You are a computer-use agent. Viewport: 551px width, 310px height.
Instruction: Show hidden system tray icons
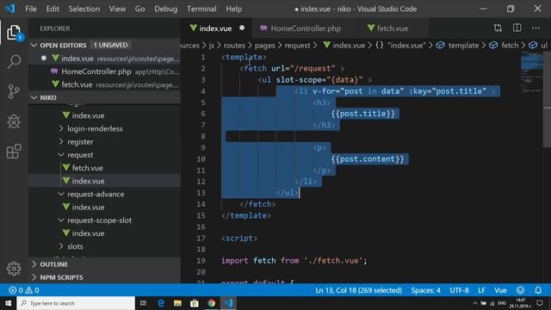(474, 303)
